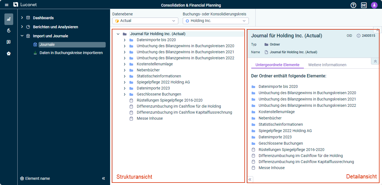The image size is (382, 185).
Task: Collapse Import und Journale section
Action: click(x=22, y=36)
